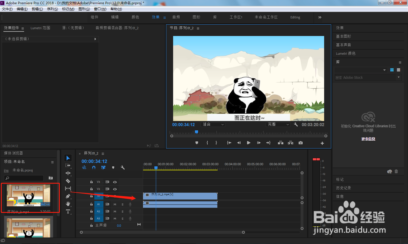Open 文件(F) menu
Viewport: 408px width, 244px height.
(x=7, y=9)
